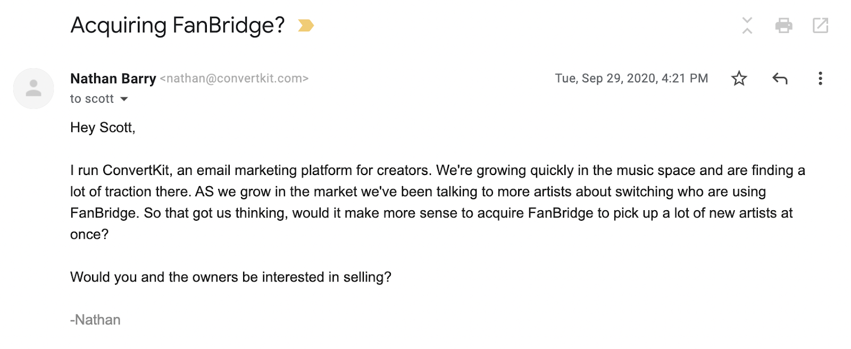Click Nathan Barry's profile avatar

[34, 88]
